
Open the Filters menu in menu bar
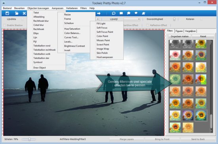pos(84,8)
